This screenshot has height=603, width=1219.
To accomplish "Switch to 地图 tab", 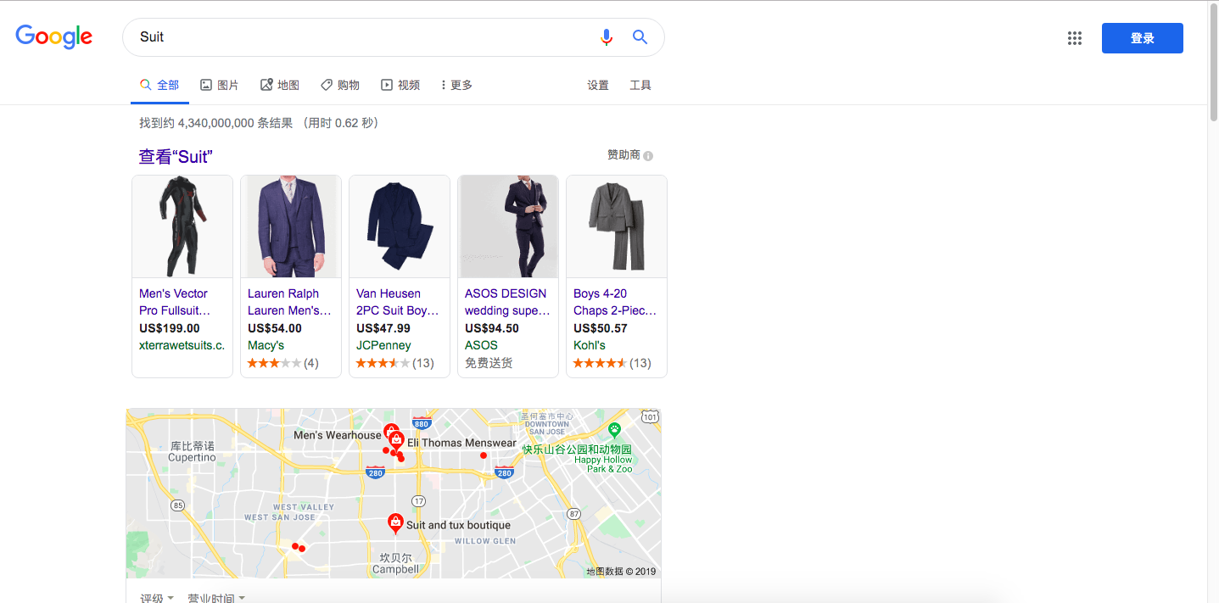I will click(279, 85).
